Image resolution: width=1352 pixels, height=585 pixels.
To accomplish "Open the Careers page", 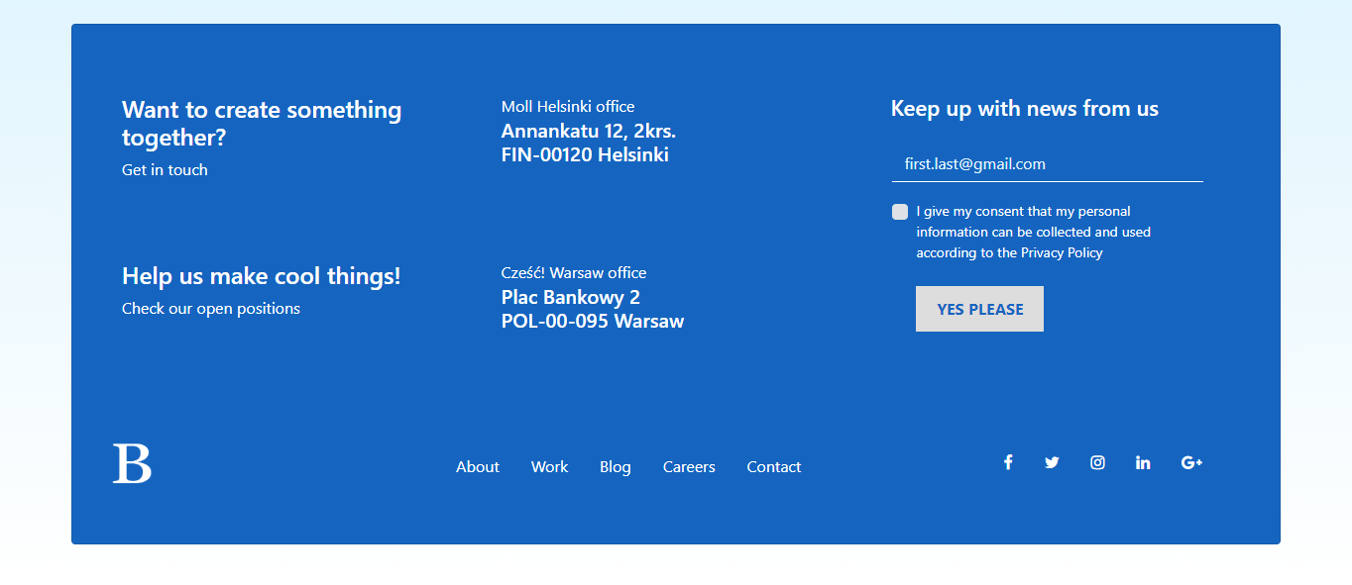I will [x=688, y=466].
